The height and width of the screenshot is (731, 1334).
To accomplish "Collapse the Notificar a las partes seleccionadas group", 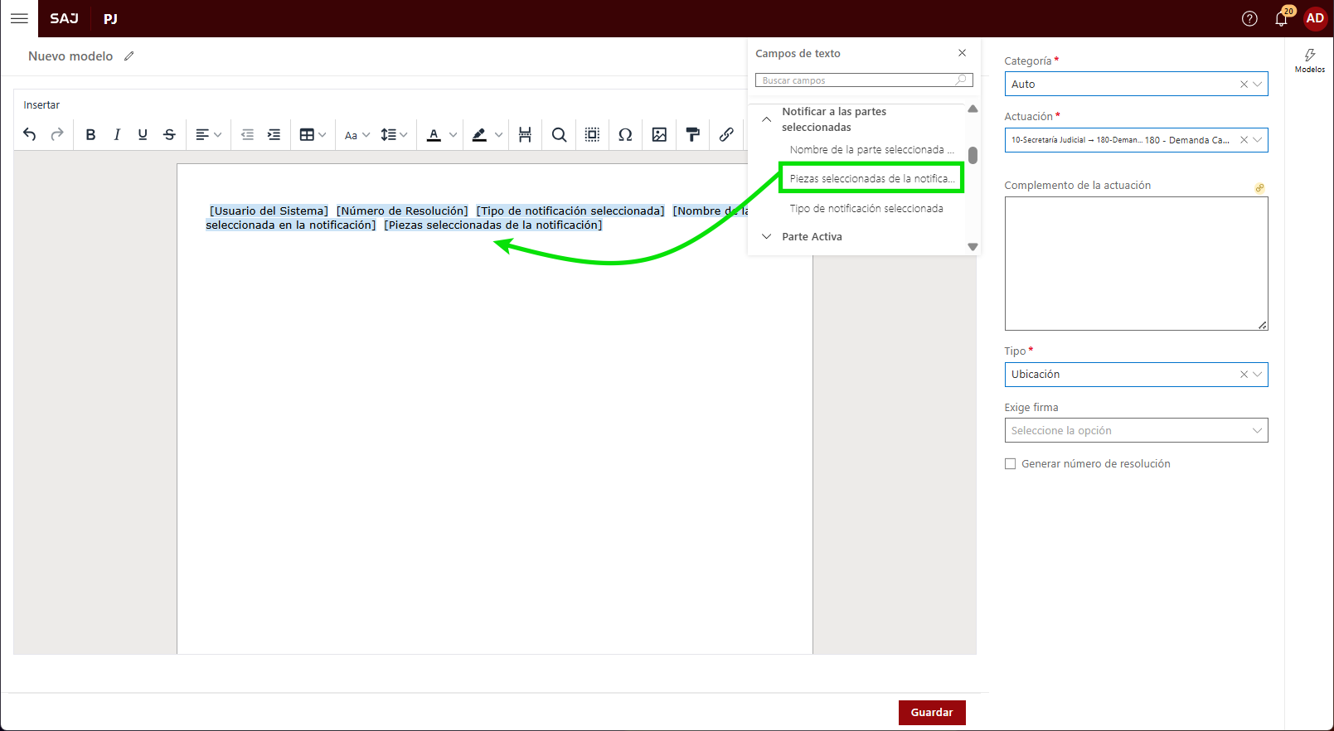I will click(767, 119).
